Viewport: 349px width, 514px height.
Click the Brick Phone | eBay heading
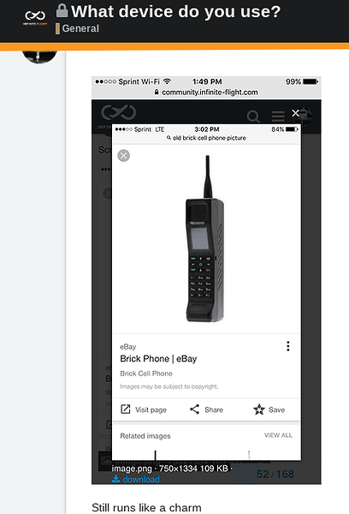pos(158,359)
